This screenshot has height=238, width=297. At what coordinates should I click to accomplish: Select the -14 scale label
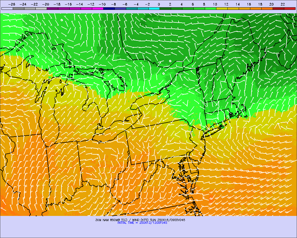click(79, 4)
